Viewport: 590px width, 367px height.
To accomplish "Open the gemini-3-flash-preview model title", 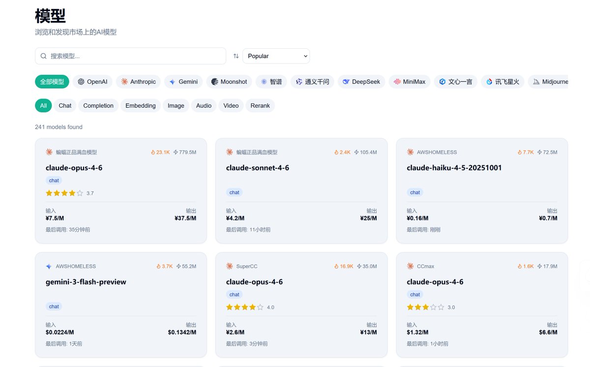I will (86, 282).
